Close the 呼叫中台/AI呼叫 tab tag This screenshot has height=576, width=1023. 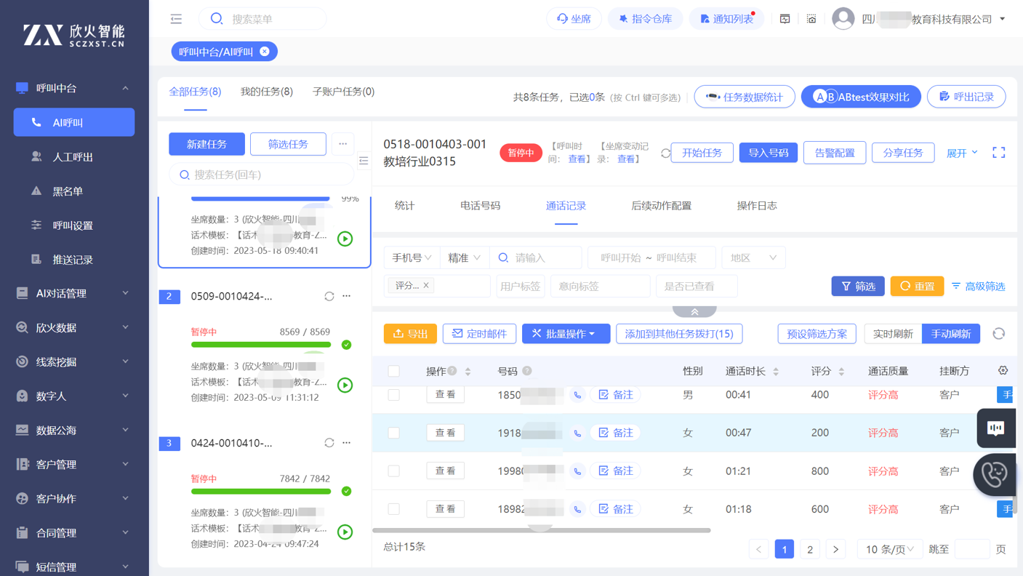point(265,52)
